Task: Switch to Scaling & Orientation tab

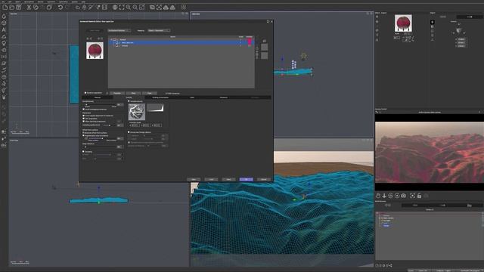Action: [160, 97]
